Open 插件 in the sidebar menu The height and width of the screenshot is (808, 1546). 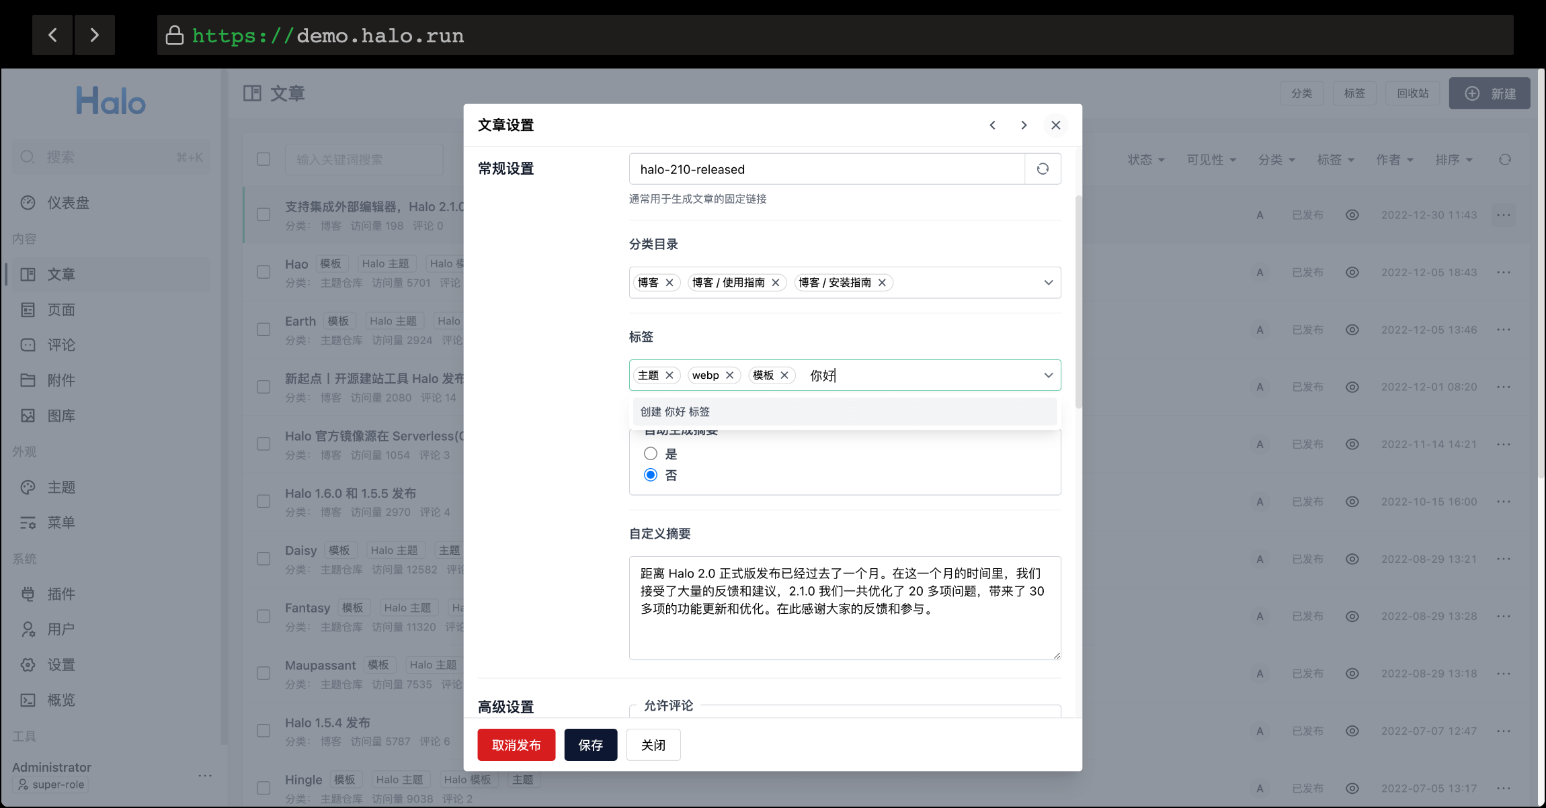[60, 594]
